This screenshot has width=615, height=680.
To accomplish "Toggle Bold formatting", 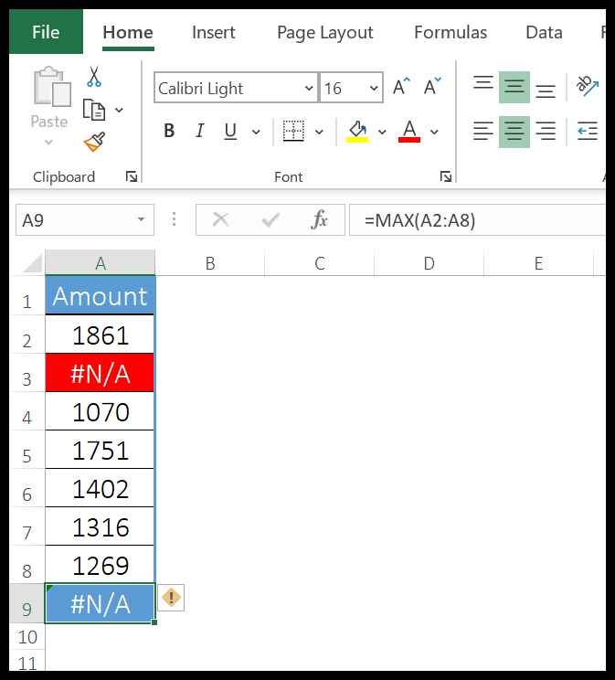I will tap(169, 132).
